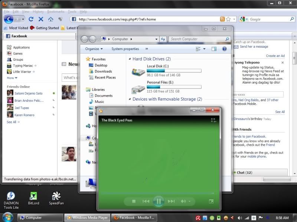Open Satomi Dejanio Sato chat
The image size is (297, 222).
(29, 93)
